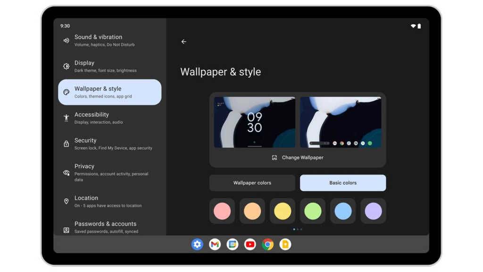
Task: Select the purple color swatch
Action: click(x=373, y=211)
